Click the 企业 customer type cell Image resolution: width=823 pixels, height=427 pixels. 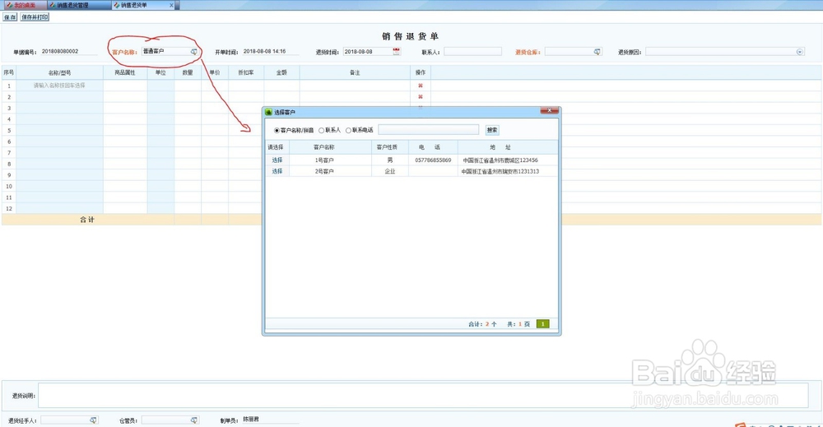(390, 171)
